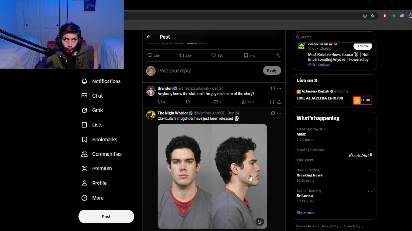Open the Privacy Policy link

pos(330,227)
